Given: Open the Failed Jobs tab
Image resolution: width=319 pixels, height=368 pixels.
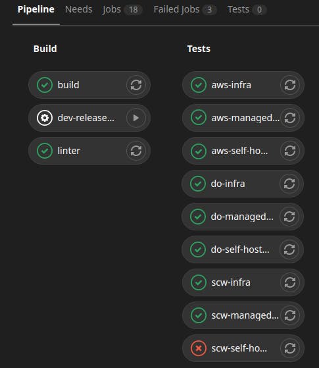Looking at the screenshot, I should point(185,10).
